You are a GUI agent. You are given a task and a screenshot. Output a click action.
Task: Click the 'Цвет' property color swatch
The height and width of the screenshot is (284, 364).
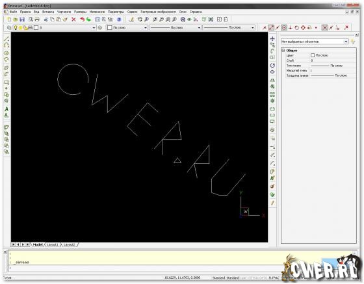click(313, 55)
